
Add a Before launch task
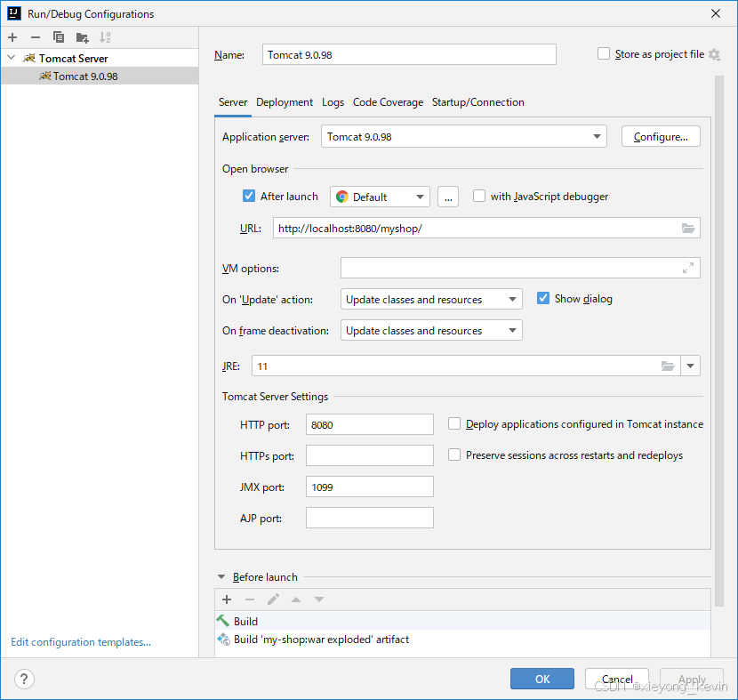[x=227, y=599]
